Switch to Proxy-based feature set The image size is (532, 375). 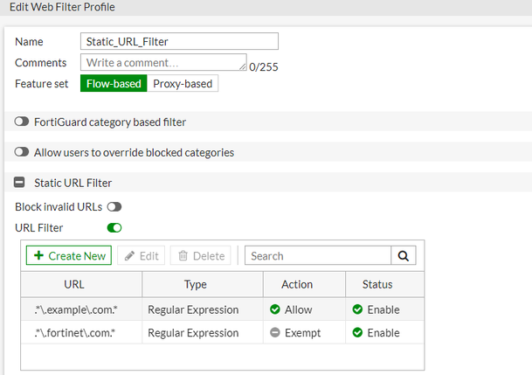(x=182, y=84)
